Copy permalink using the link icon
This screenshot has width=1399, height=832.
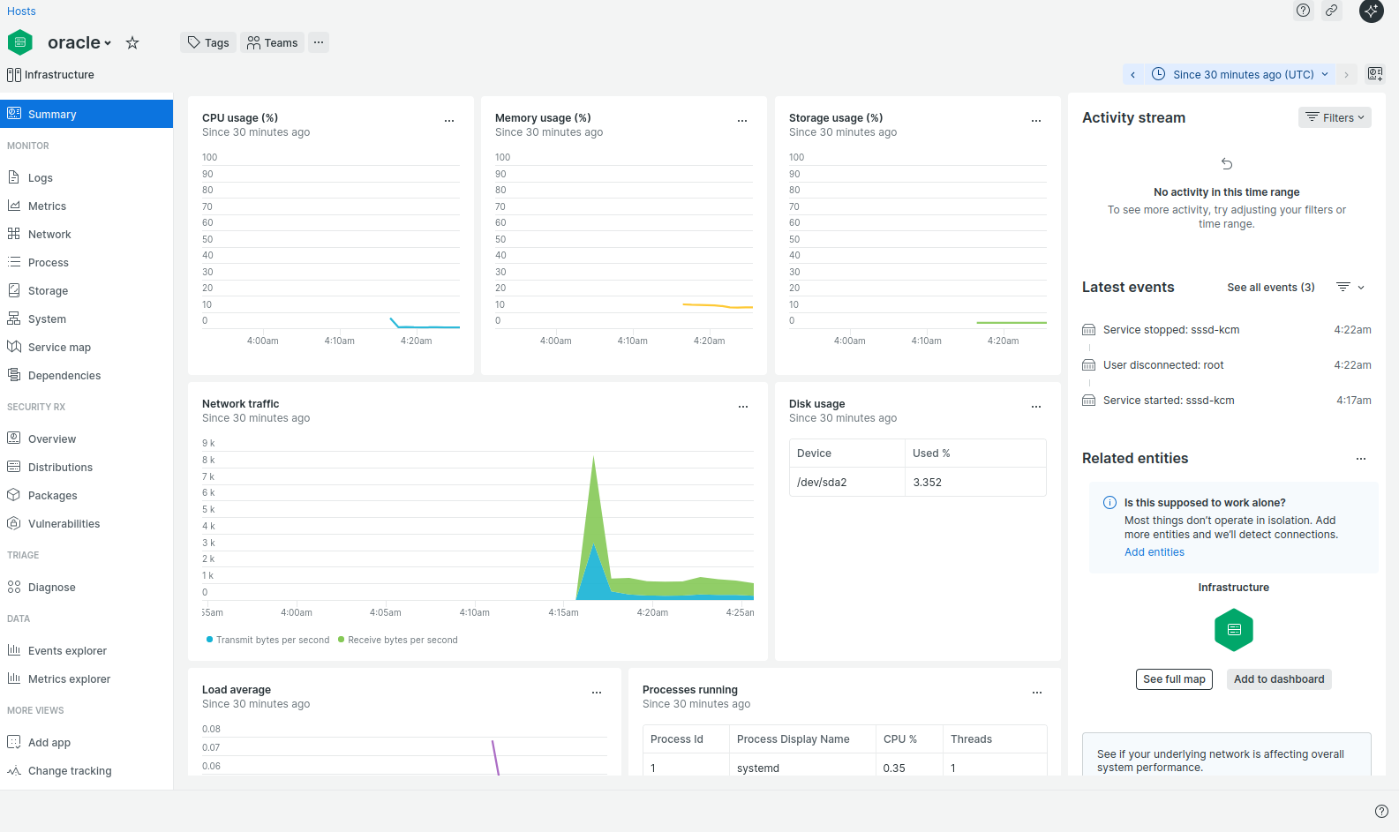1331,11
